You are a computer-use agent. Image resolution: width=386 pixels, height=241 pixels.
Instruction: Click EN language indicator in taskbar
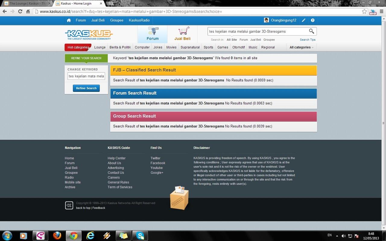pyautogui.click(x=330, y=235)
